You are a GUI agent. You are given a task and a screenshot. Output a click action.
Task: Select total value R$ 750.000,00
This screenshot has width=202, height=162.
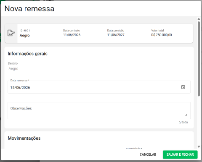[162, 35]
